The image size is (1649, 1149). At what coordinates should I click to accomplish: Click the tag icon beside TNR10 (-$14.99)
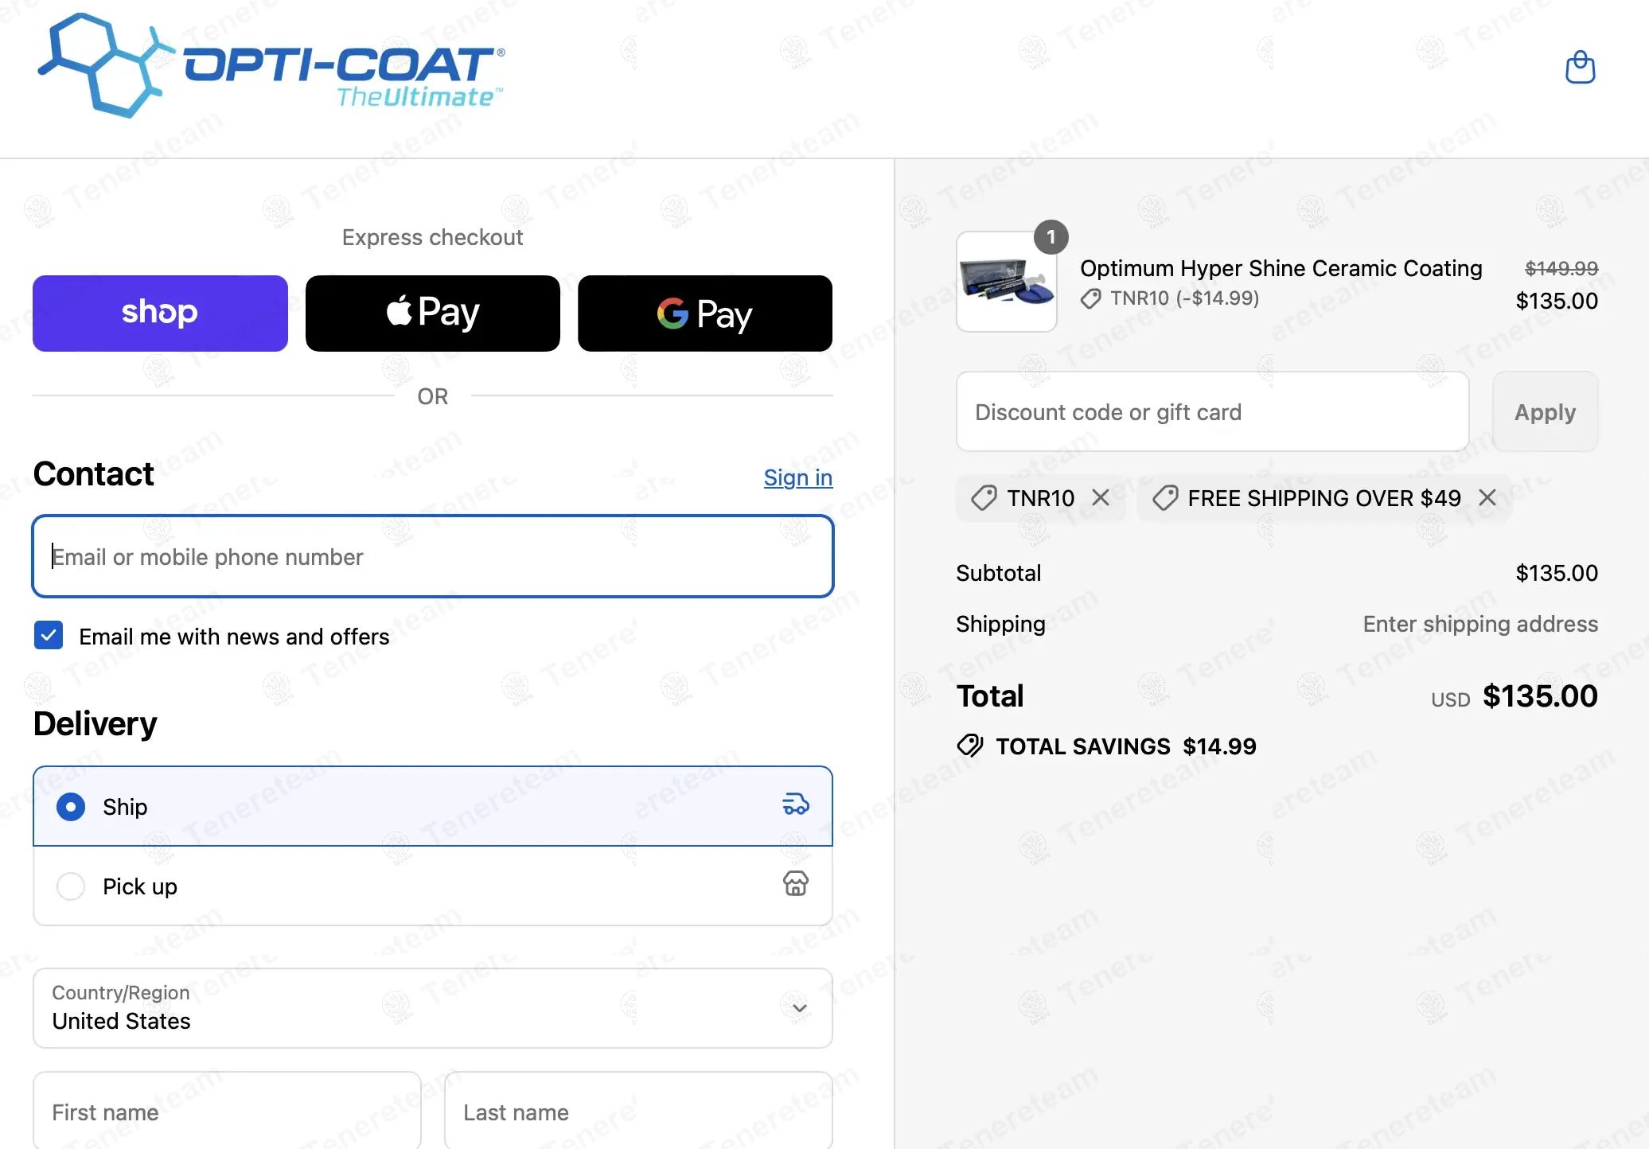pos(1090,298)
